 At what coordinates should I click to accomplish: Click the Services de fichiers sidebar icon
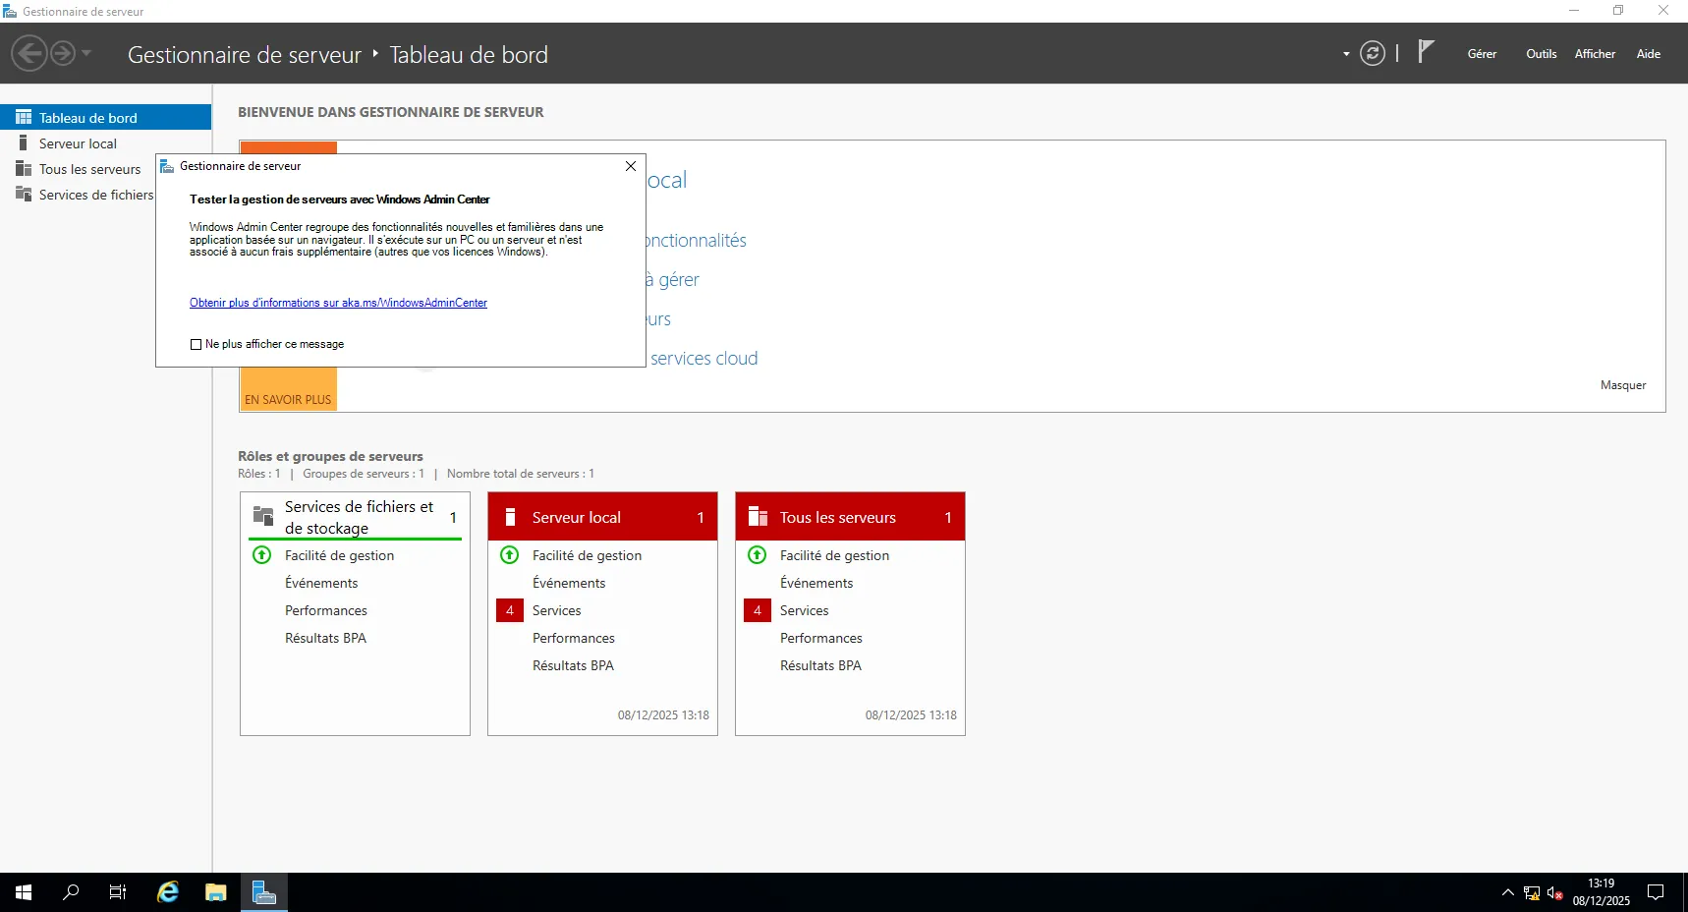[x=24, y=194]
